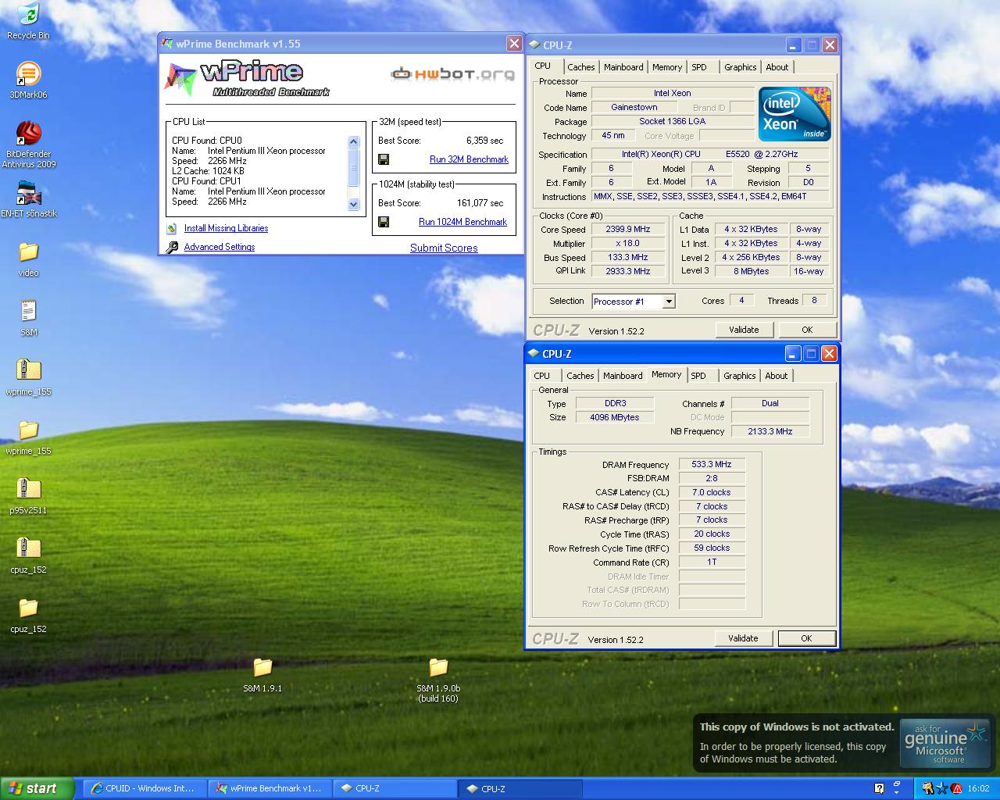The height and width of the screenshot is (800, 1000).
Task: Switch to CPU tab in lower CPU-Z
Action: coord(542,376)
